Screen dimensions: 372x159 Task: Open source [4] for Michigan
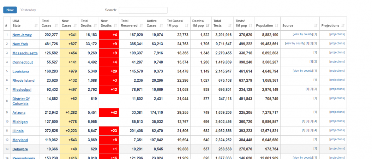pyautogui.click(x=315, y=121)
